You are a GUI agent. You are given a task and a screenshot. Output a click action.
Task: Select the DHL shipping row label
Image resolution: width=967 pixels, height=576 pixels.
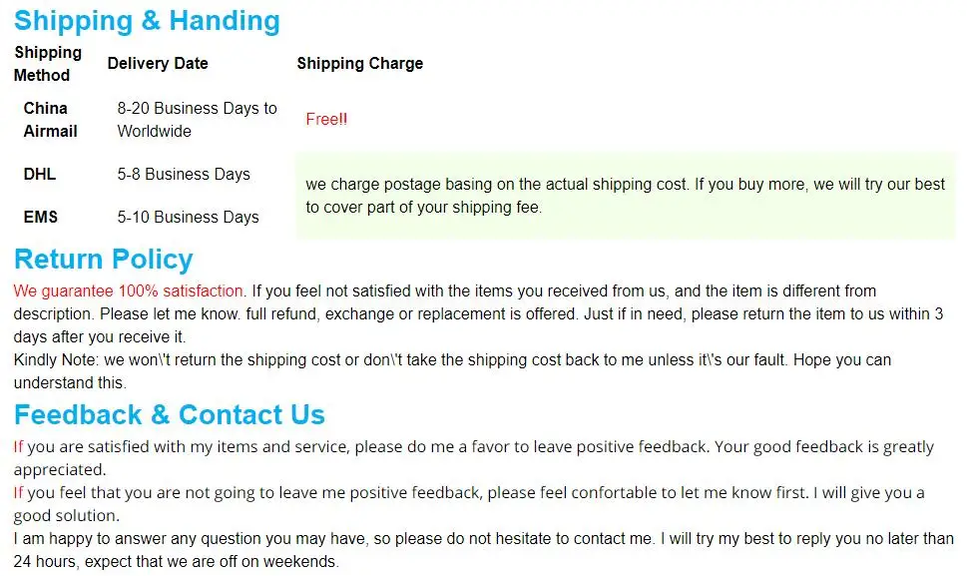pos(40,174)
